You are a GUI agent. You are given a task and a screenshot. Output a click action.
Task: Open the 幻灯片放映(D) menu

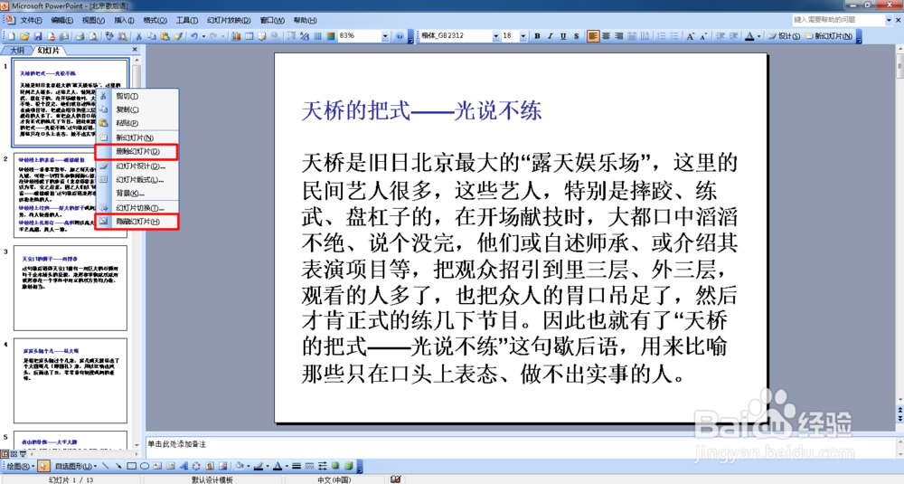229,20
